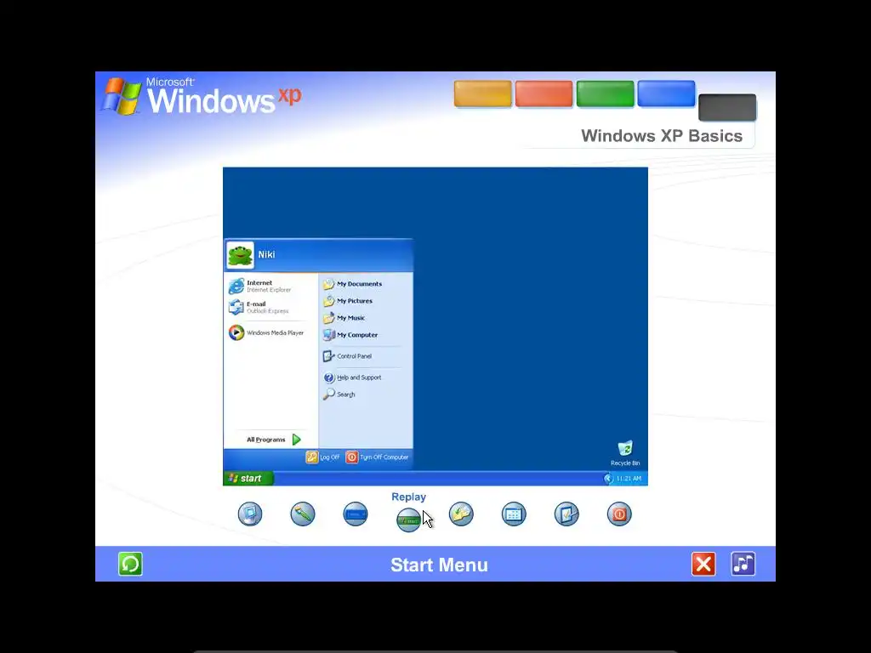Open My Documents folder
This screenshot has height=653, width=871.
tap(353, 284)
